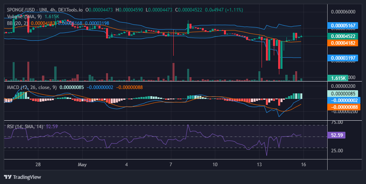
Task: Click the 10 date on time axis
Action: [x=215, y=164]
